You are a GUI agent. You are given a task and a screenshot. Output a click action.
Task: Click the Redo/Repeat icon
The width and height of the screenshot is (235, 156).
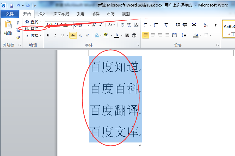click(x=28, y=6)
